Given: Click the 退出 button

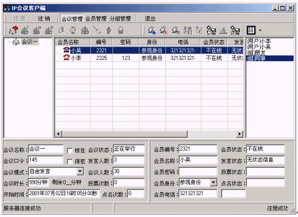Looking at the screenshot, I should coord(150,19).
